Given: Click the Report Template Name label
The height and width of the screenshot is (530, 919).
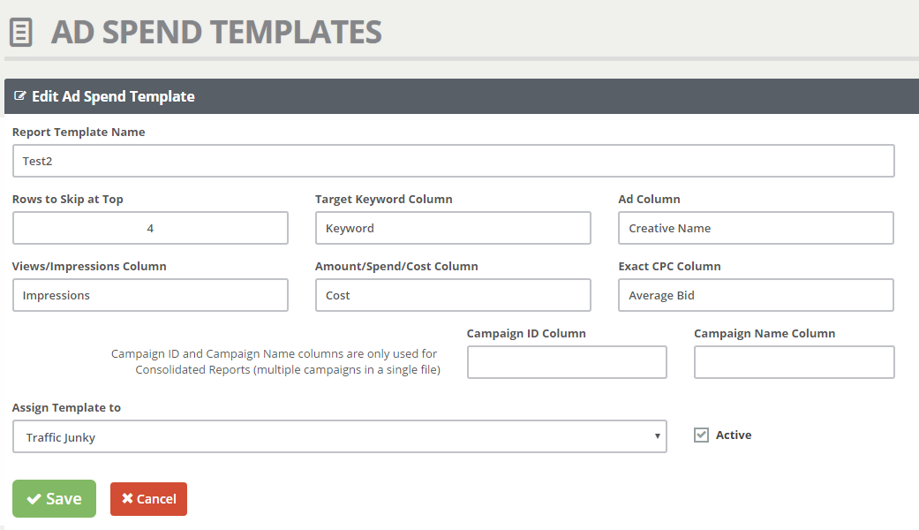Looking at the screenshot, I should [x=79, y=132].
